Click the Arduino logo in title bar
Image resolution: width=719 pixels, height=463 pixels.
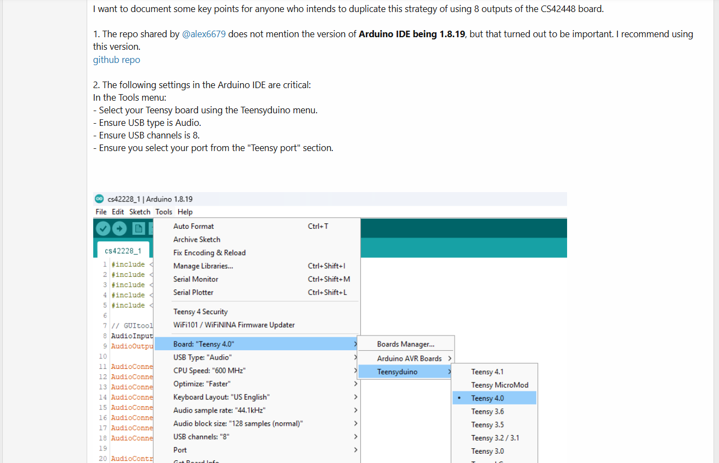pos(99,199)
